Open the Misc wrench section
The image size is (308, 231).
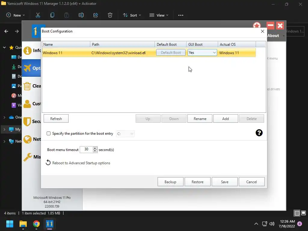[x=27, y=157]
